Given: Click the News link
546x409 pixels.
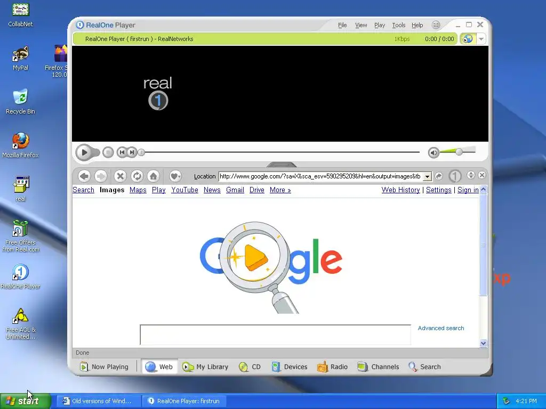Looking at the screenshot, I should [212, 190].
